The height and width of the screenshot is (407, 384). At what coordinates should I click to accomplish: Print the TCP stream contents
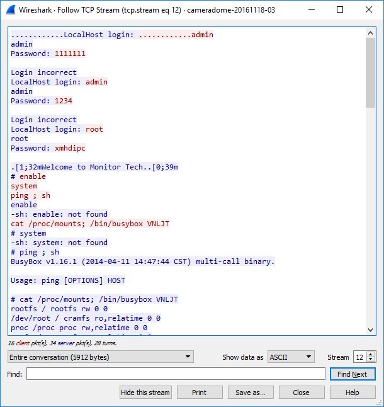click(199, 393)
